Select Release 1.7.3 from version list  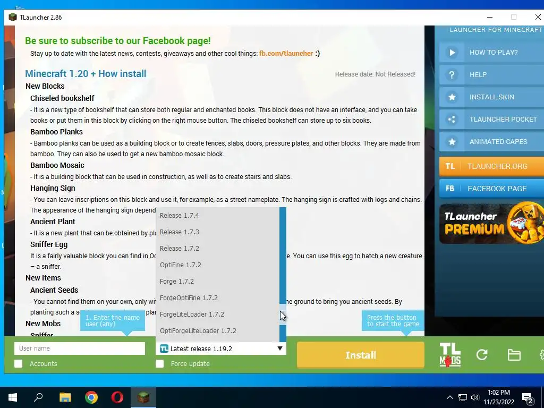[x=217, y=232]
